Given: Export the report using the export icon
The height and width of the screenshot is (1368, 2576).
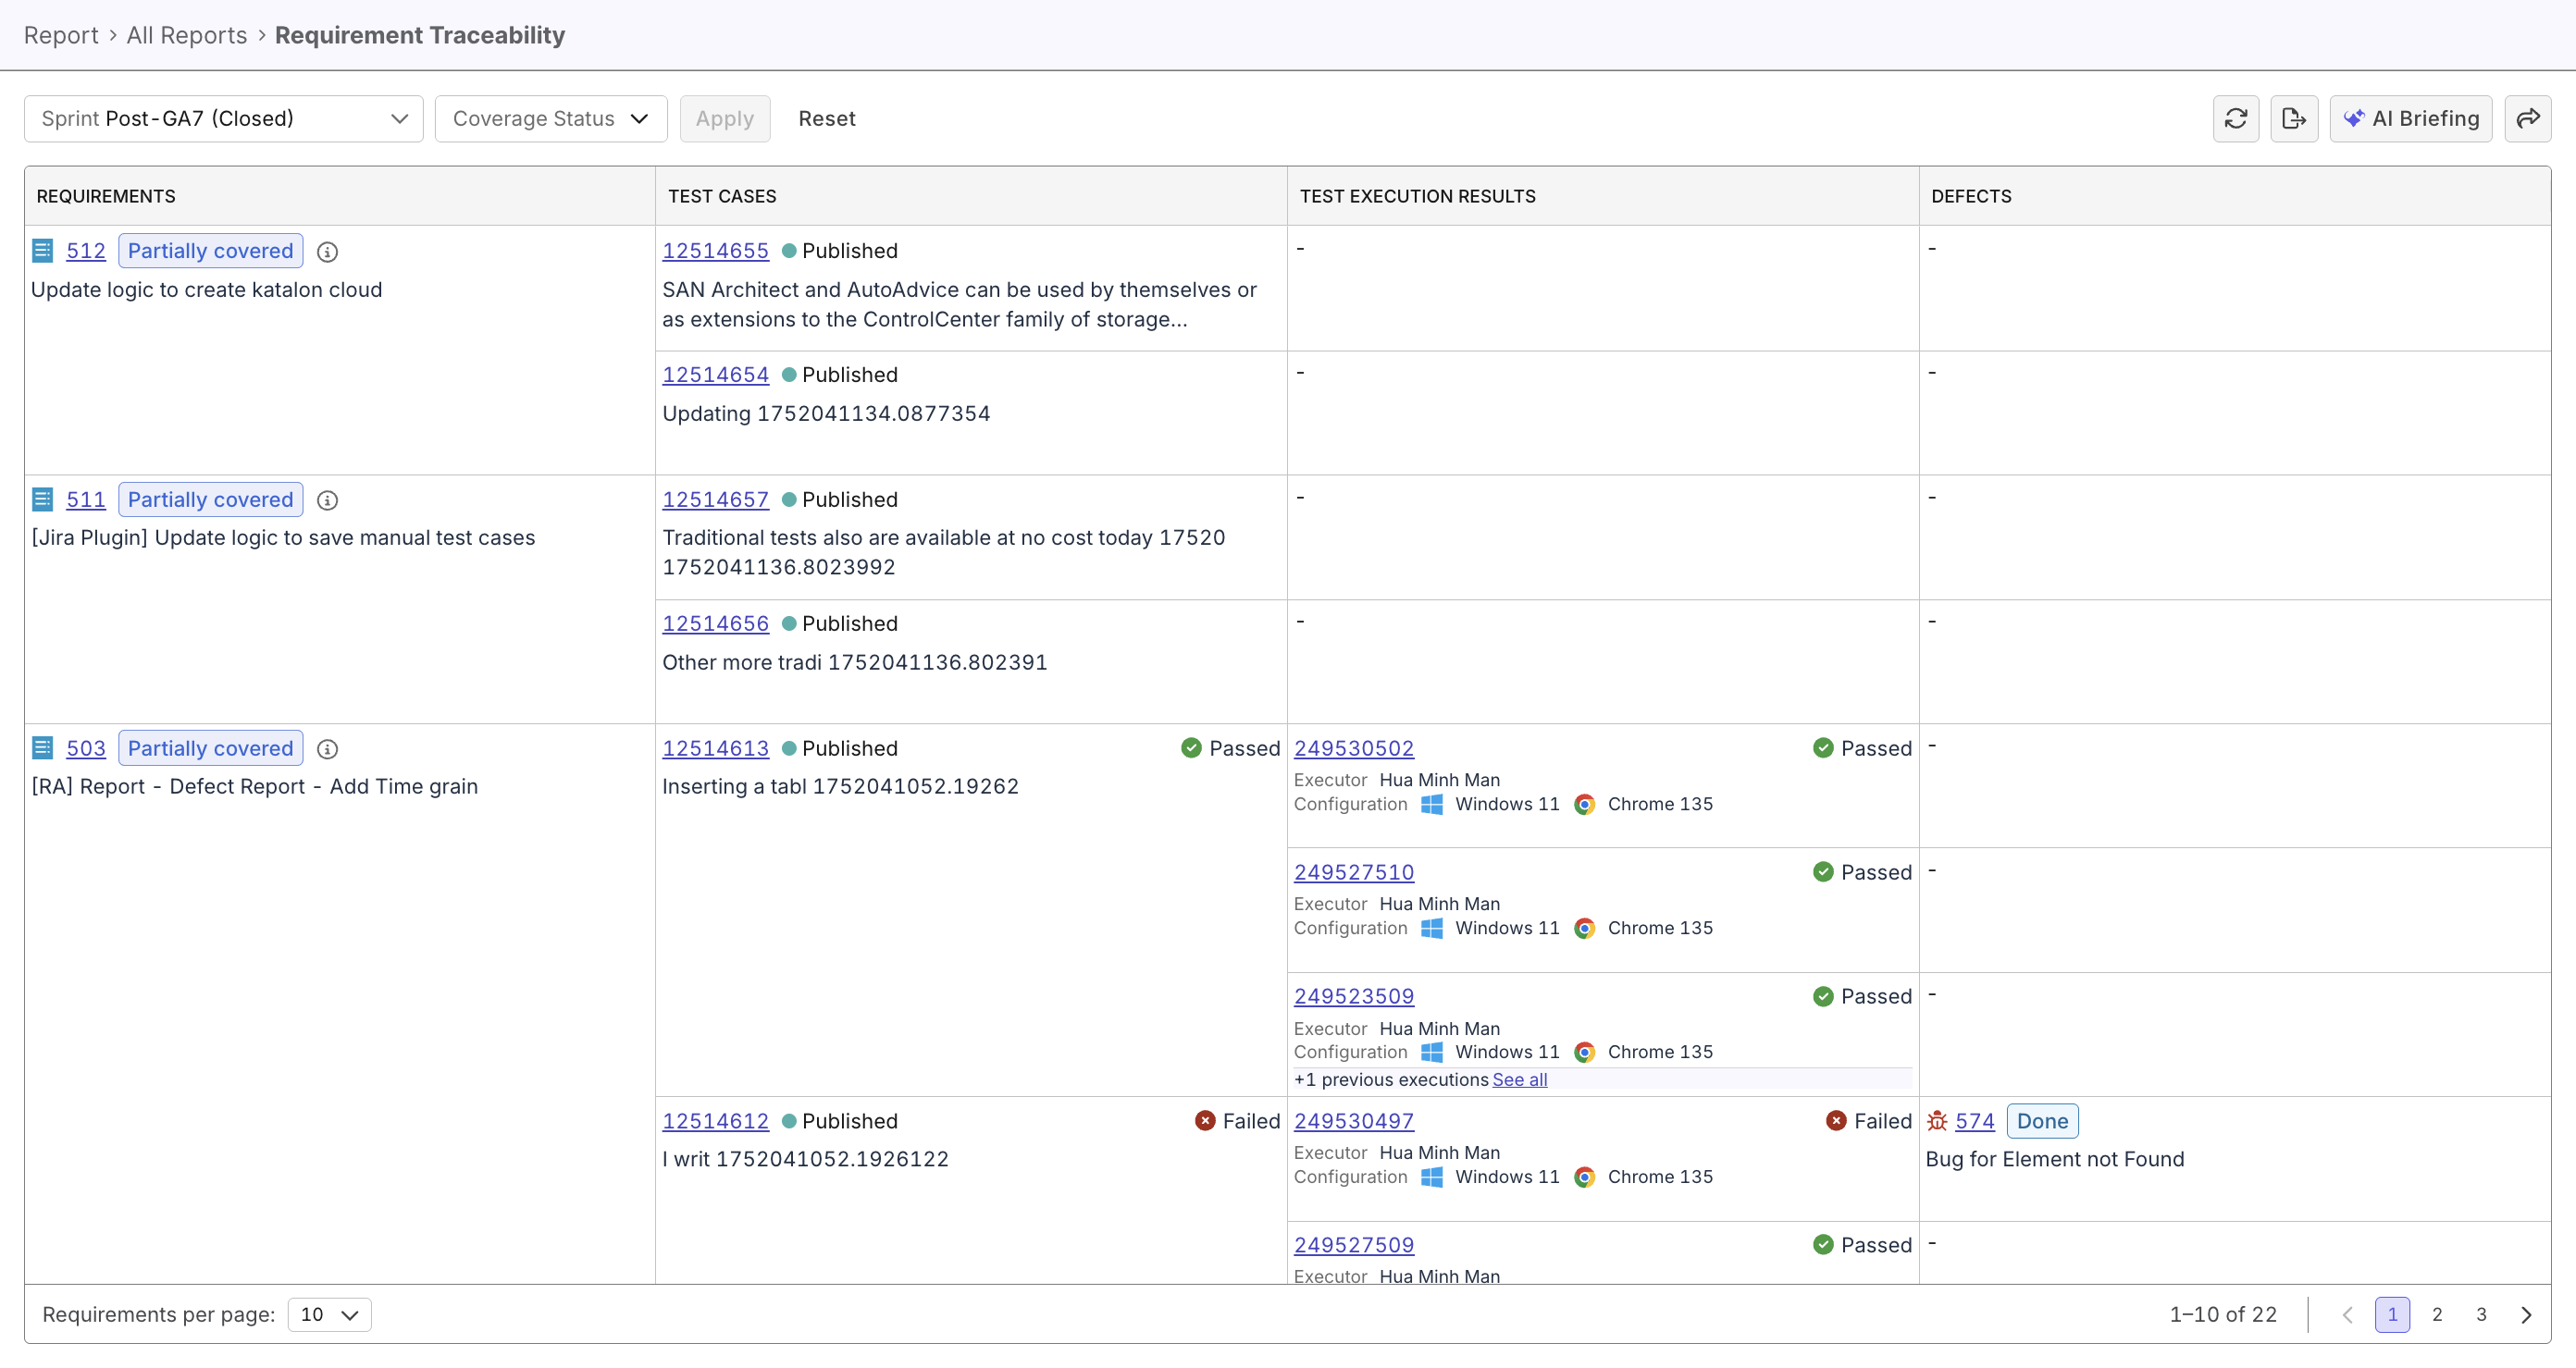Looking at the screenshot, I should click(2294, 118).
